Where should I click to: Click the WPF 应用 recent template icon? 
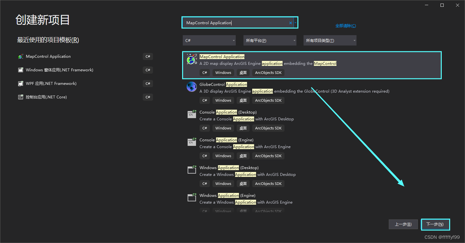tap(21, 84)
